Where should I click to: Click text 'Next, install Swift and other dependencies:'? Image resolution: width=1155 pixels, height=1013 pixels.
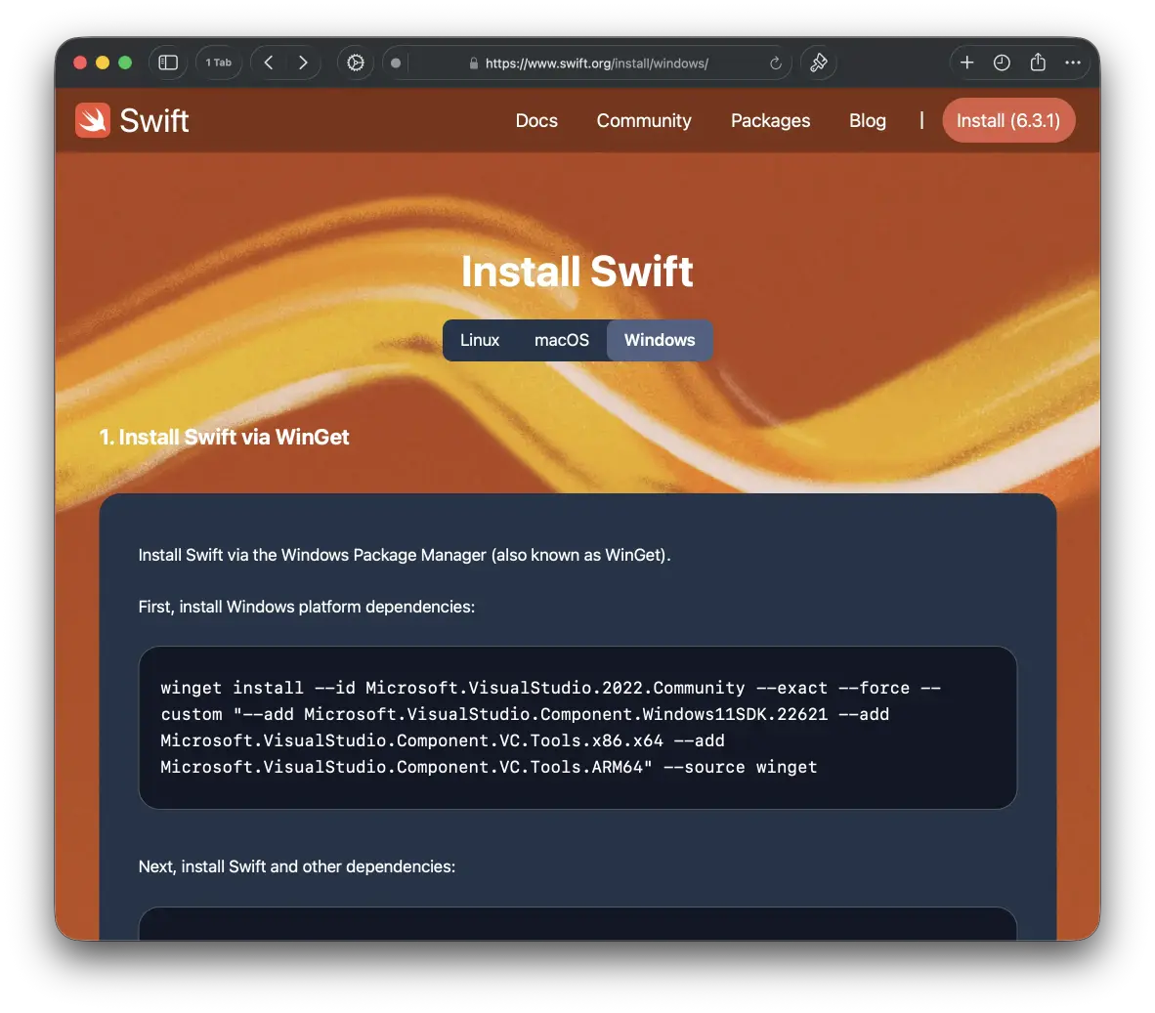click(x=297, y=866)
